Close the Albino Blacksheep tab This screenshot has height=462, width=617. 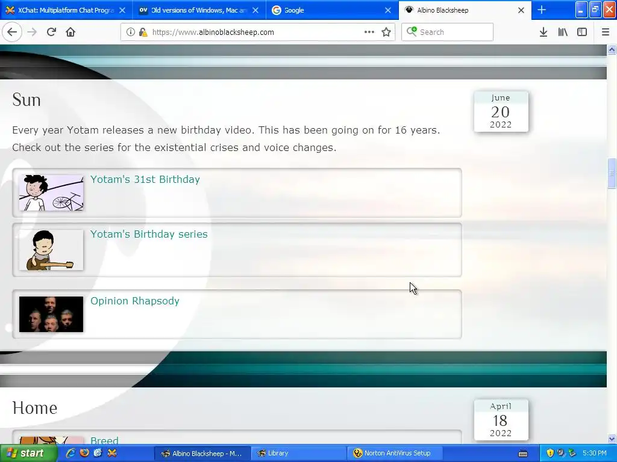[x=521, y=10]
